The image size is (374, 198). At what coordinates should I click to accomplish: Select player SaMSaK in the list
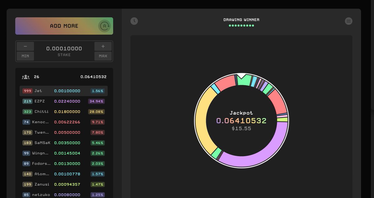pos(64,143)
